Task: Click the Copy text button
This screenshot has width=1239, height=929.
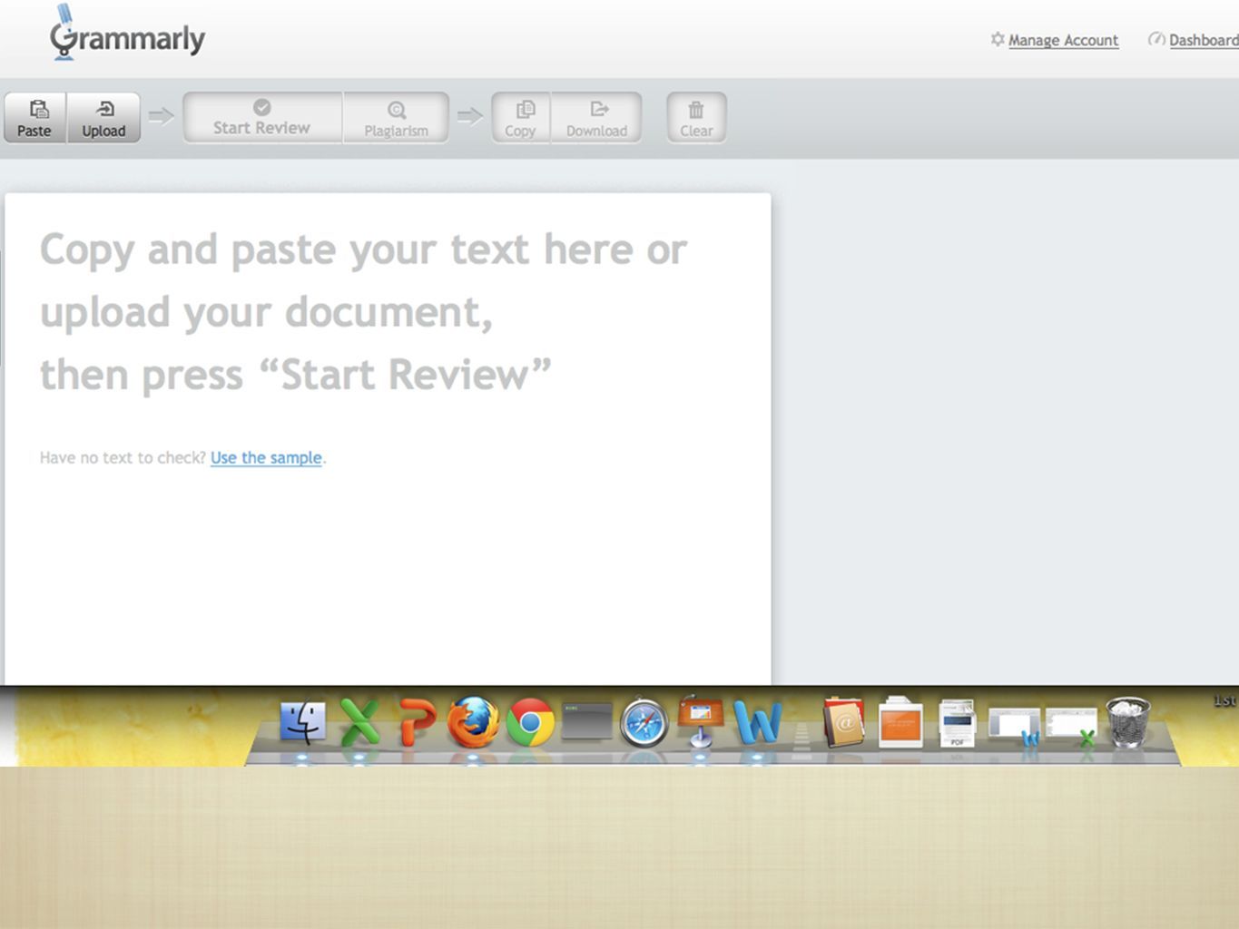Action: [521, 118]
